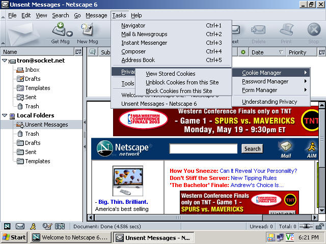The height and width of the screenshot is (244, 326).
Task: Click the read-status green column icon
Action: tap(243, 52)
